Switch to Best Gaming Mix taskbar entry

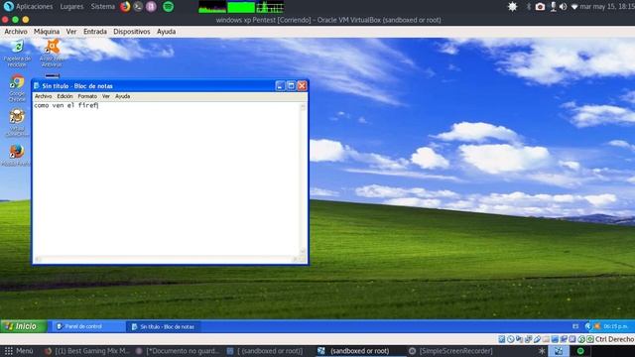pyautogui.click(x=86, y=351)
